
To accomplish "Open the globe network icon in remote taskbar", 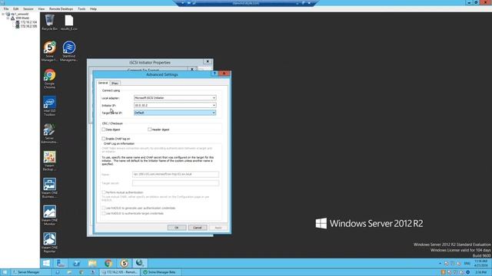I will [140, 263].
